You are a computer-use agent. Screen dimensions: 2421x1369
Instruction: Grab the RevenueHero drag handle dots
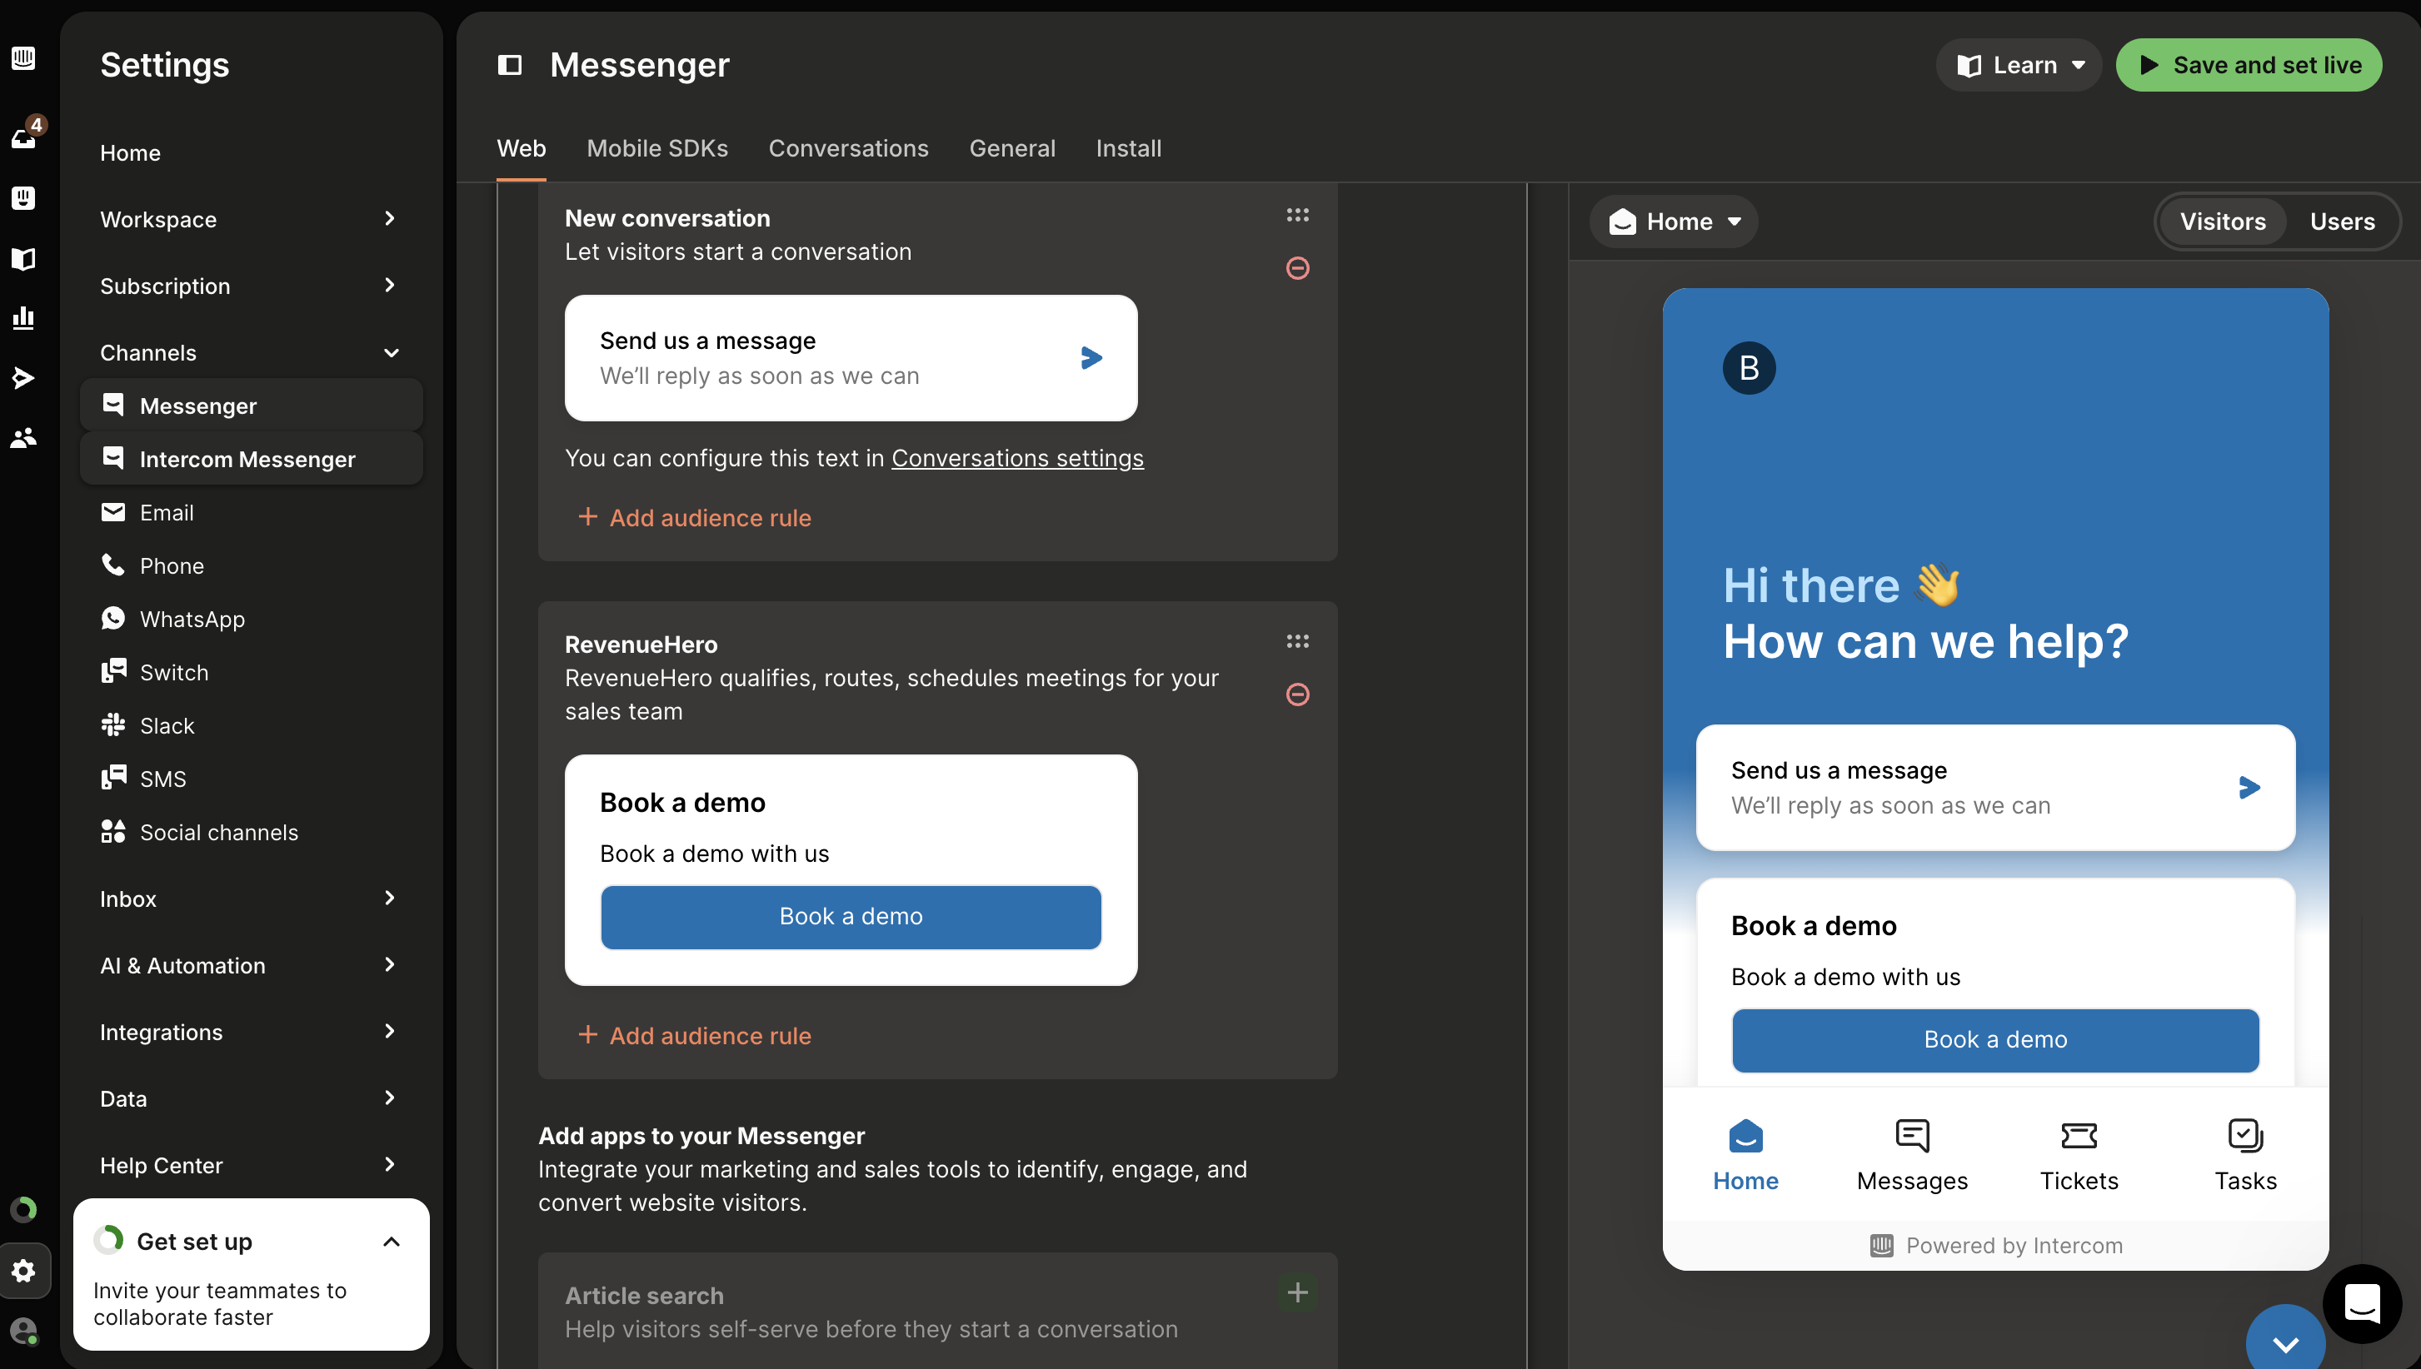[x=1297, y=641]
